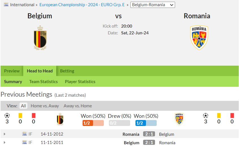Select Away vs. Home view filter

click(x=78, y=106)
